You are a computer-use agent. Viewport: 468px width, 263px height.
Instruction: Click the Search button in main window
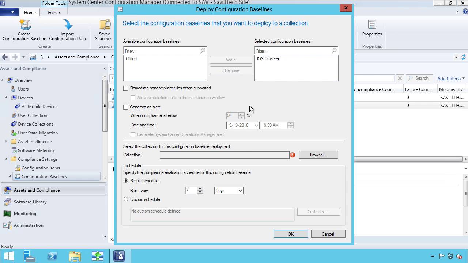pos(419,78)
